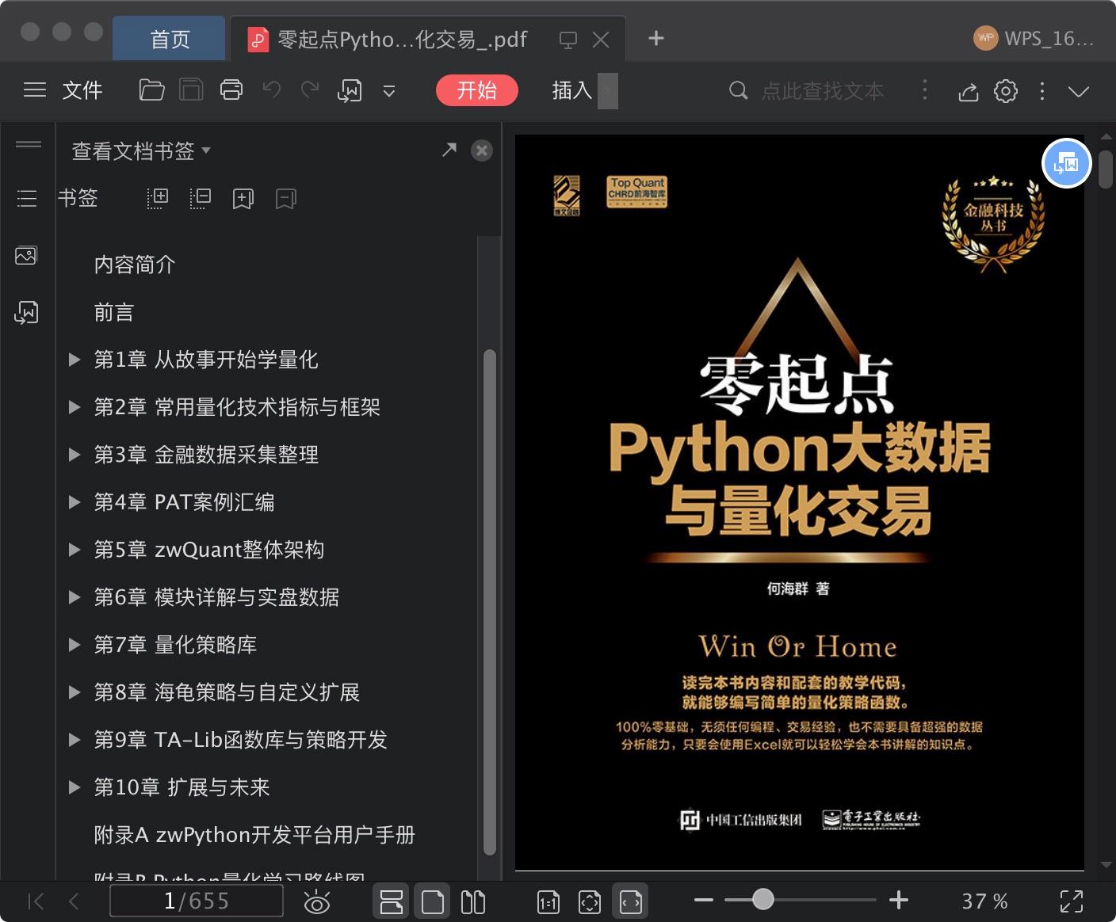Toggle fullscreen reading mode
The height and width of the screenshot is (922, 1116).
point(1072,901)
